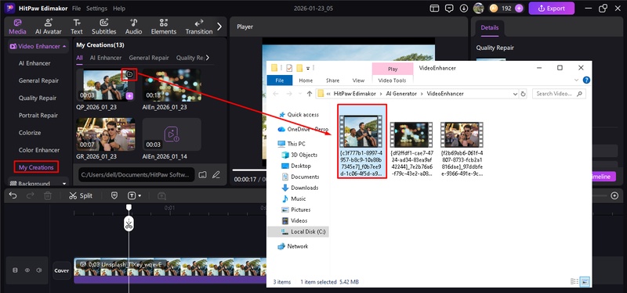The width and height of the screenshot is (627, 293).
Task: Select Colorize in the sidebar
Action: point(30,133)
